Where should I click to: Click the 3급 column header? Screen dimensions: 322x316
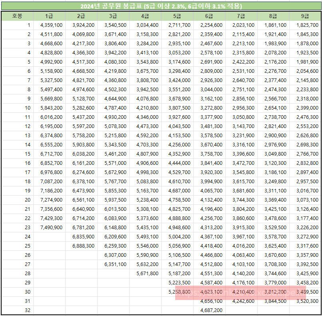click(x=113, y=16)
